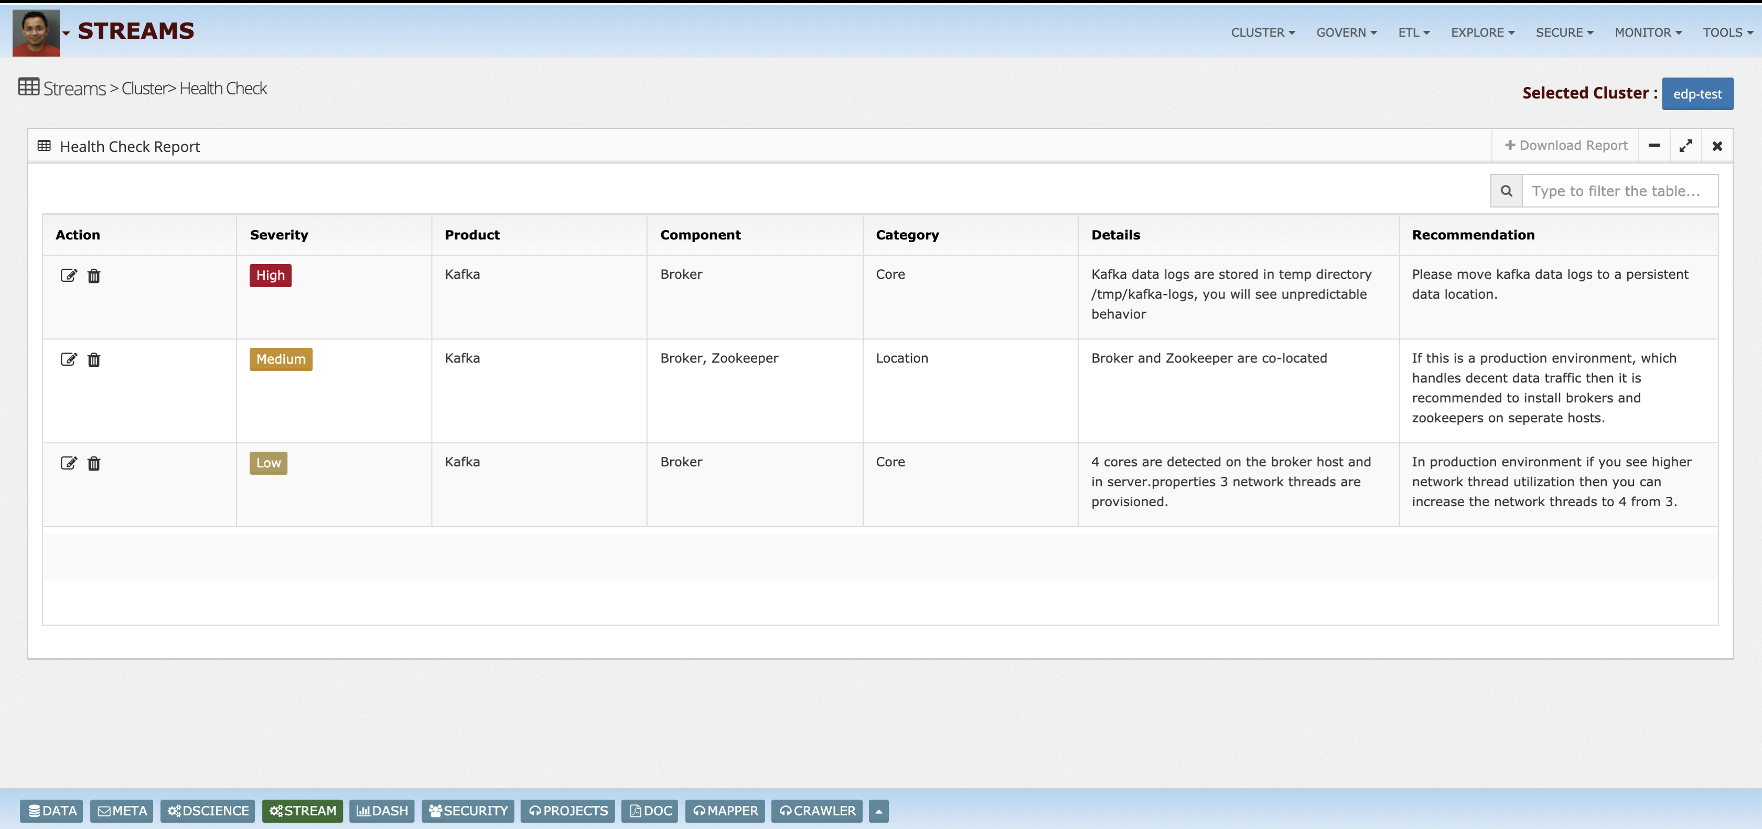Screen dimensions: 1762x829
Task: Collapse the Health Check Report panel
Action: (1654, 146)
